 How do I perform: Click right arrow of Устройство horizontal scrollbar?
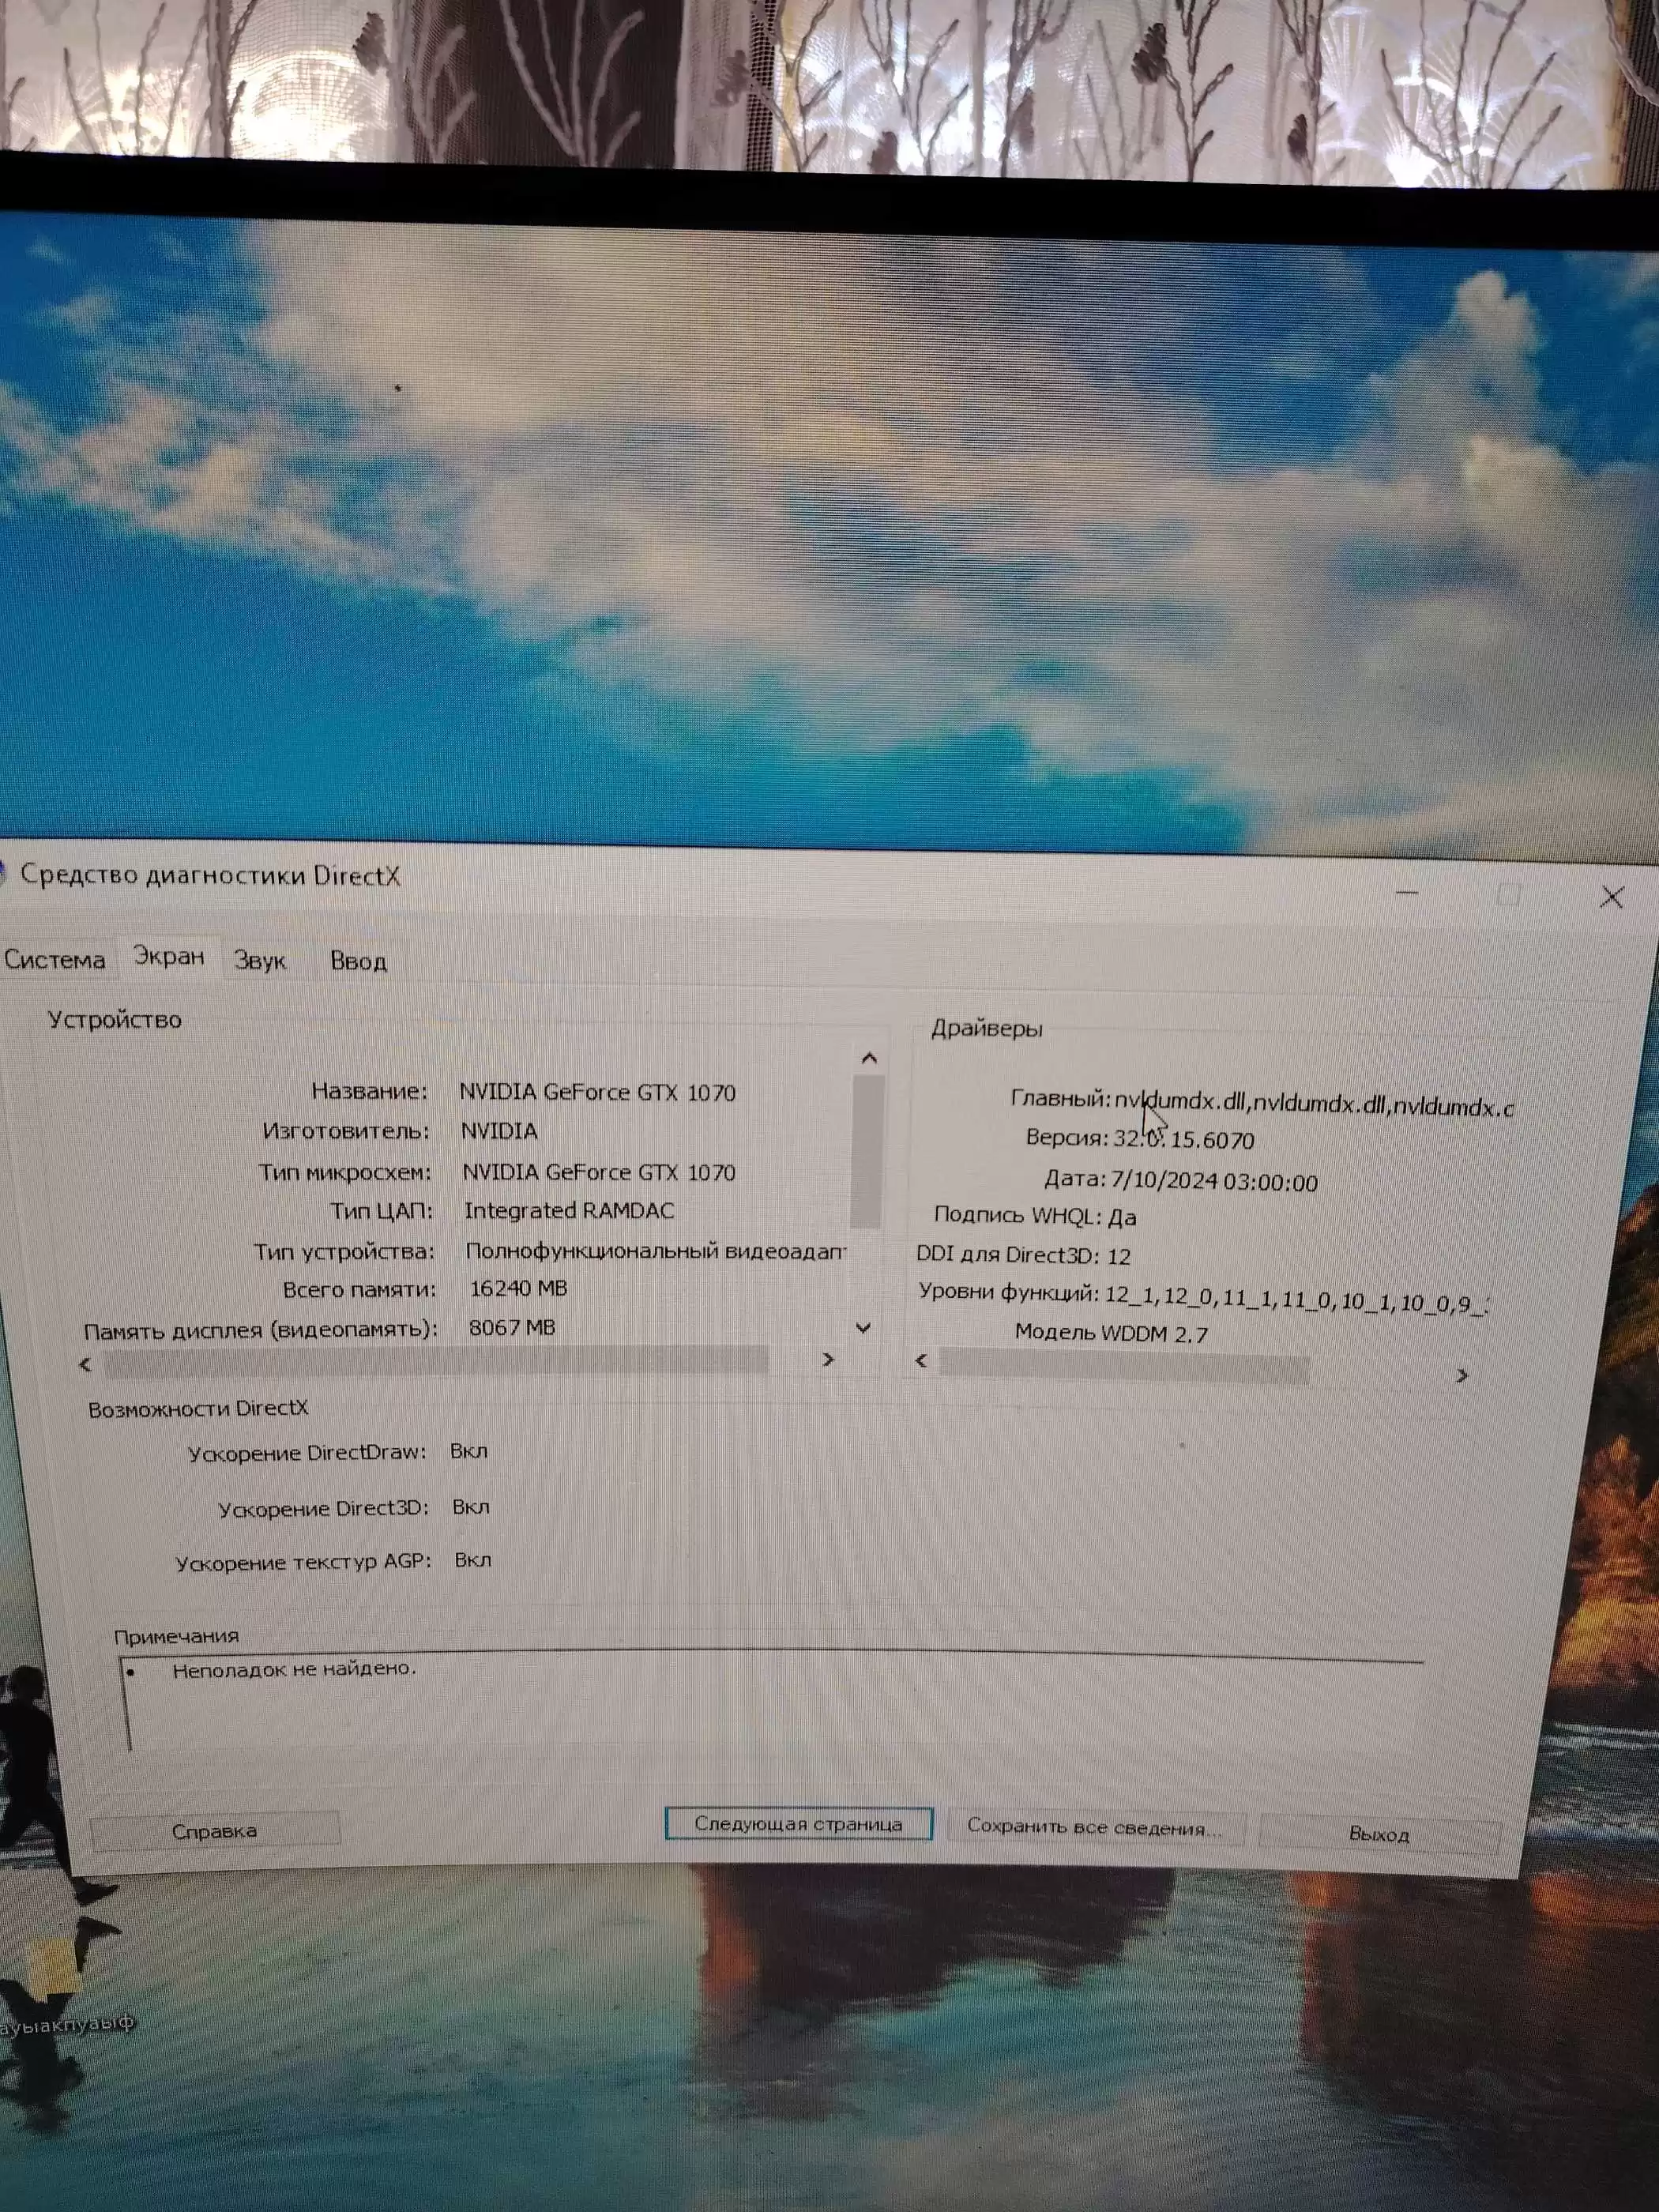click(x=828, y=1360)
